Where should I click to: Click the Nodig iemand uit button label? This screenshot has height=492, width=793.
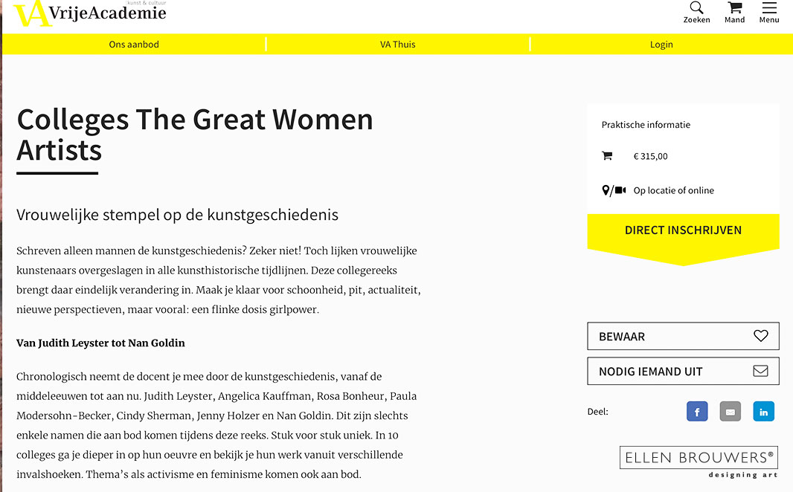[650, 372]
